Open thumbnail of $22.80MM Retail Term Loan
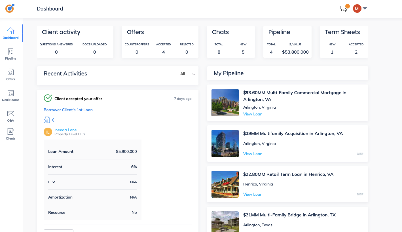 225,184
